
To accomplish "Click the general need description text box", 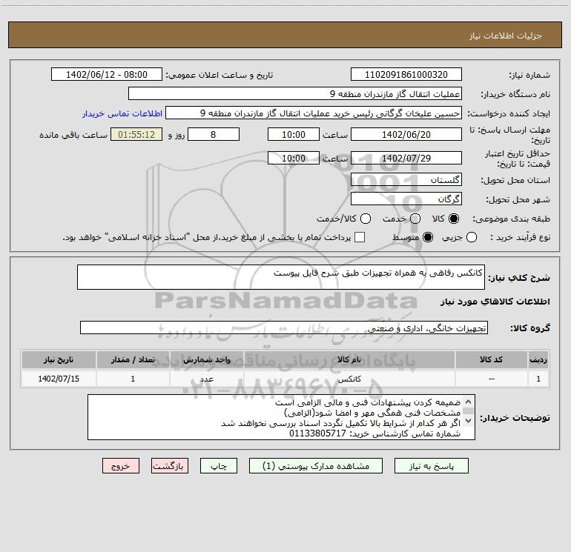I will 281,277.
